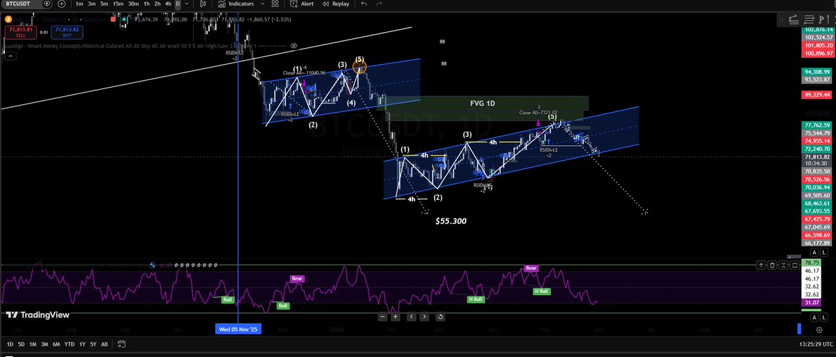This screenshot has width=836, height=357.
Task: Start bar Replay mode
Action: pos(335,4)
